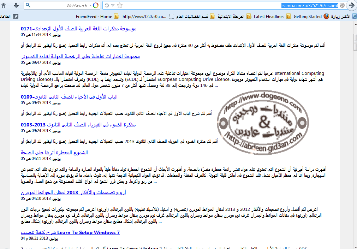The width and height of the screenshot is (357, 249).
Task: Open the search engine dropdown arrow
Action: pyautogui.click(x=90, y=5)
